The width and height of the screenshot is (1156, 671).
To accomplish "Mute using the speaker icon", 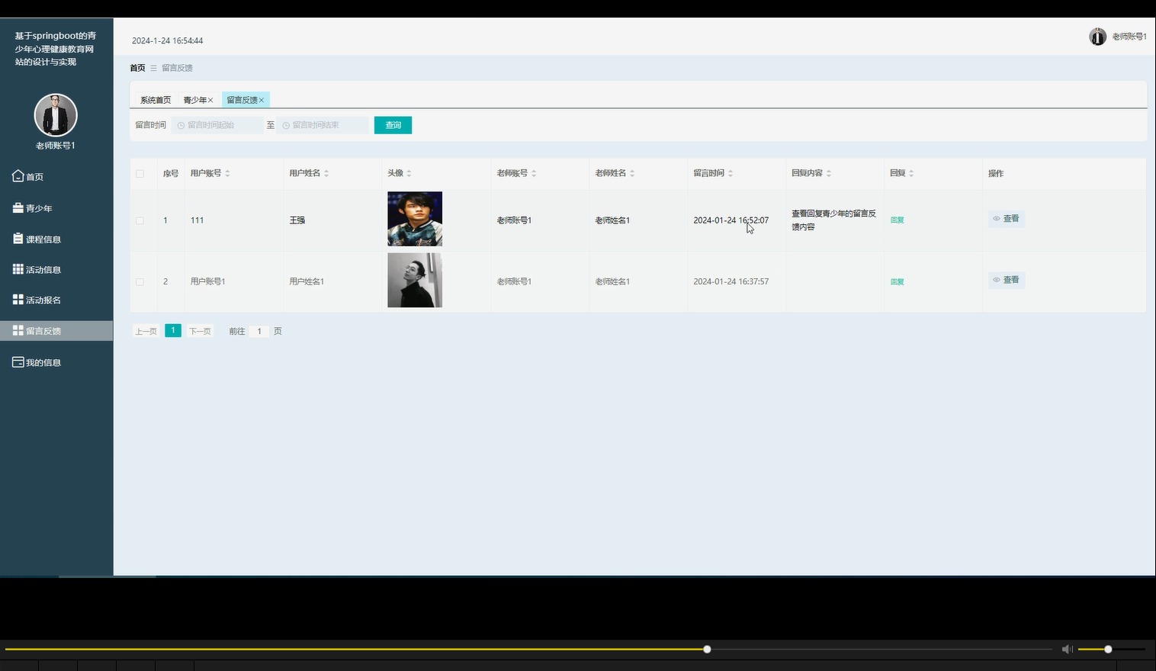I will tap(1067, 649).
